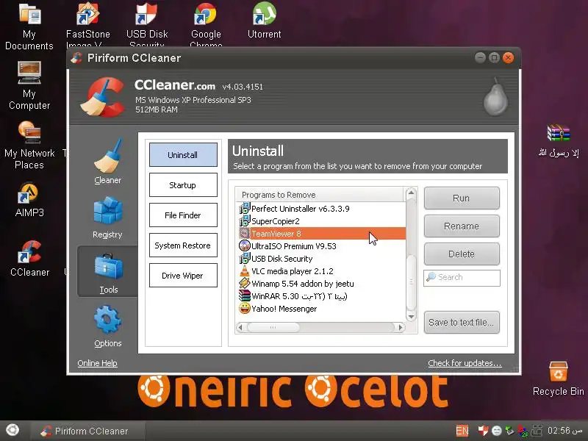The height and width of the screenshot is (441, 588).
Task: Click the Piriform CCleaner taskbar button
Action: point(87,431)
